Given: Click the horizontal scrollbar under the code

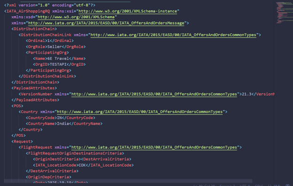Looking at the screenshot, I should 128,181.
